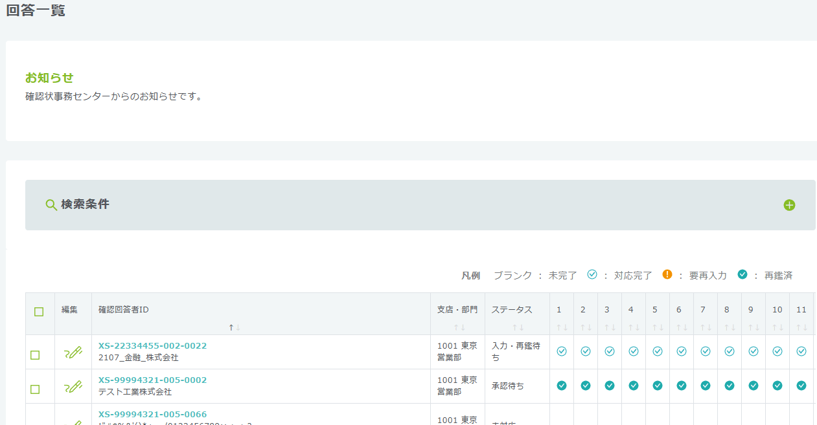Image resolution: width=817 pixels, height=425 pixels.
Task: Sort by 確認回答者ID using its sort arrows
Action: 234,327
